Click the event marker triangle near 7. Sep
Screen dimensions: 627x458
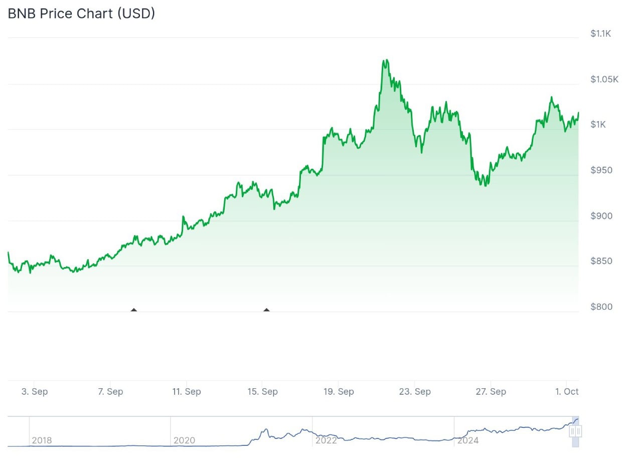click(x=133, y=310)
